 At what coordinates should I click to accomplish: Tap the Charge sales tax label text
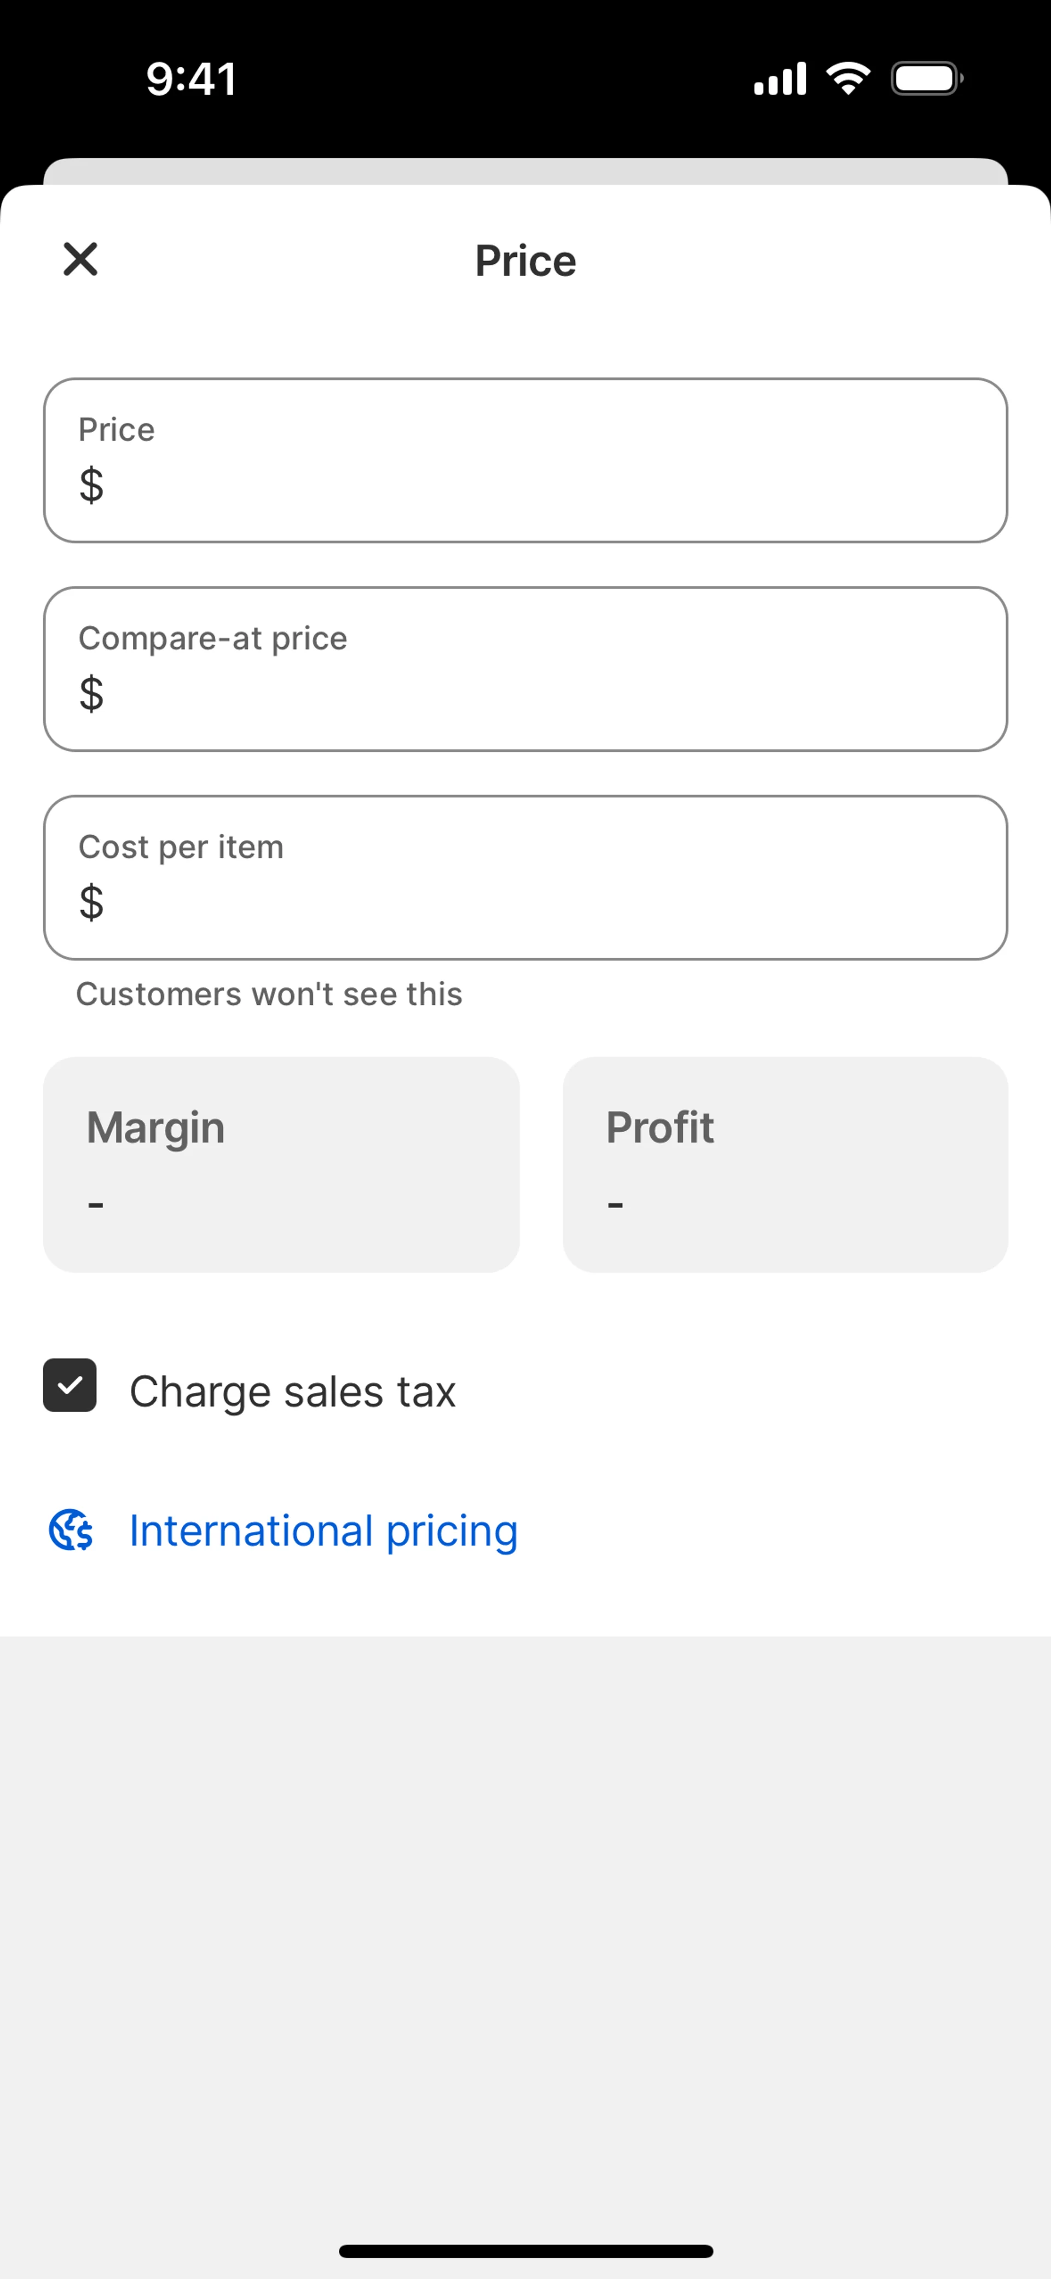pos(292,1391)
